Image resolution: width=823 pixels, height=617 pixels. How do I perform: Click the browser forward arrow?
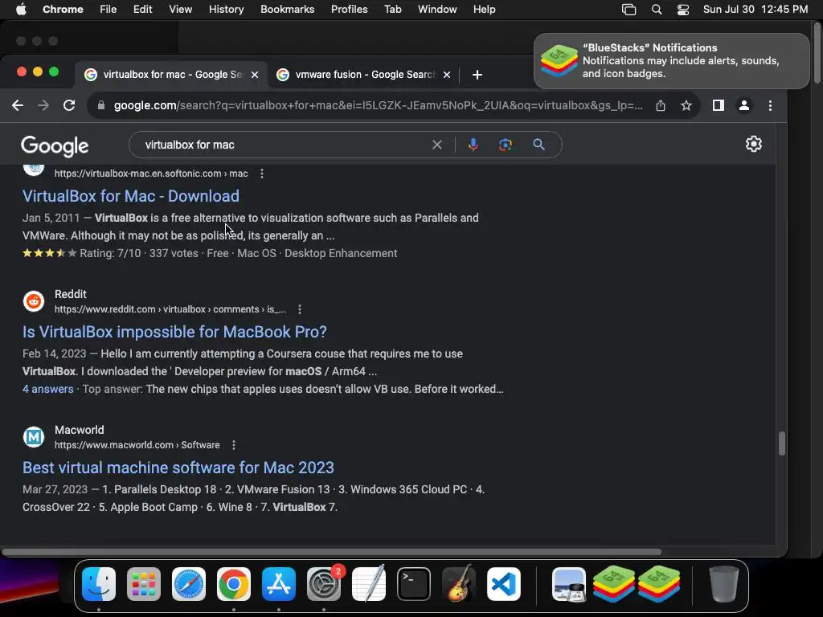click(x=43, y=105)
